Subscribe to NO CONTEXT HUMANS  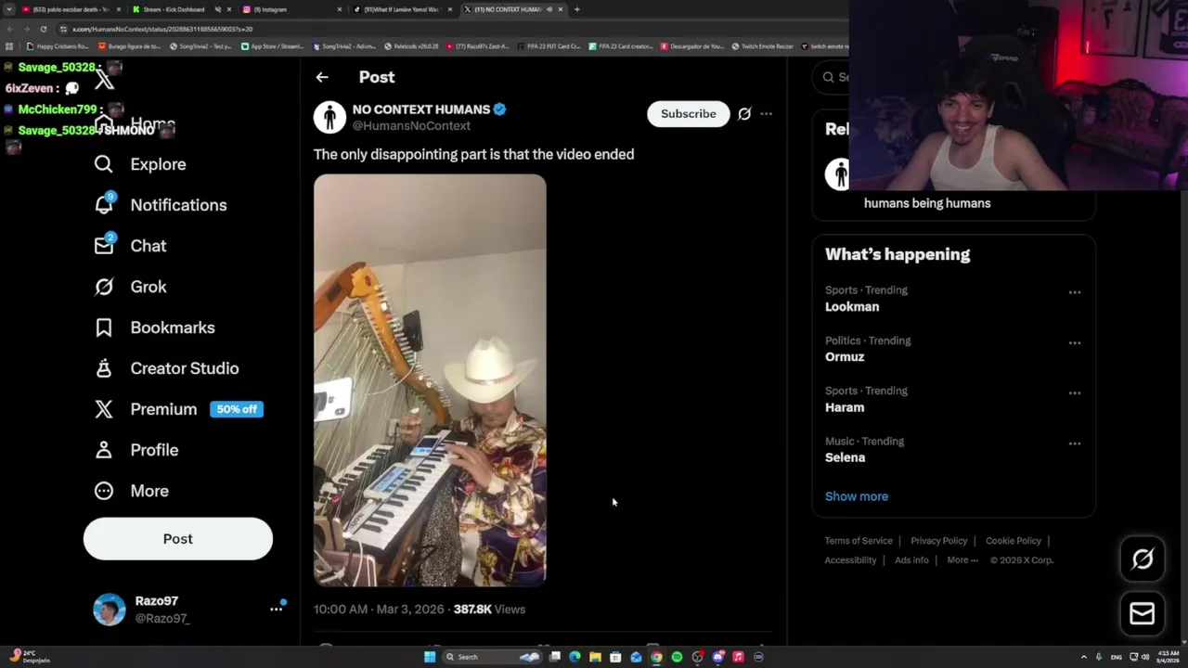689,113
